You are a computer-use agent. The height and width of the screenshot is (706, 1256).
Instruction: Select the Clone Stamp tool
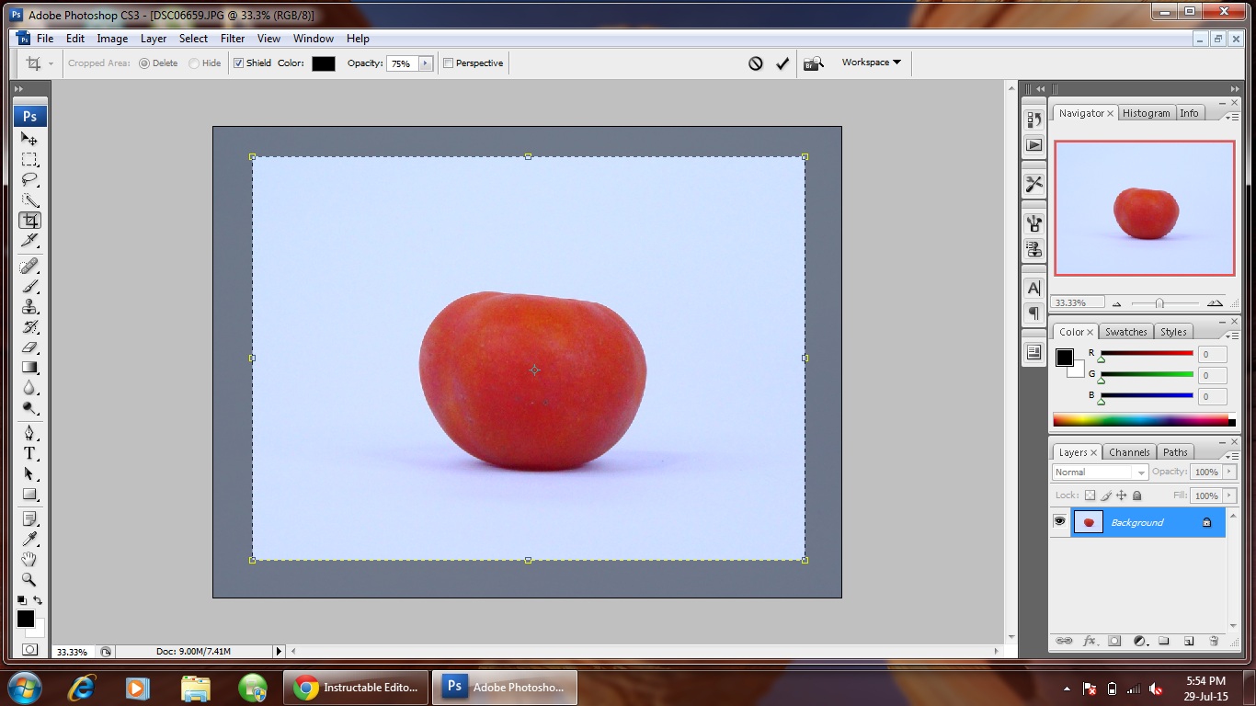point(29,307)
